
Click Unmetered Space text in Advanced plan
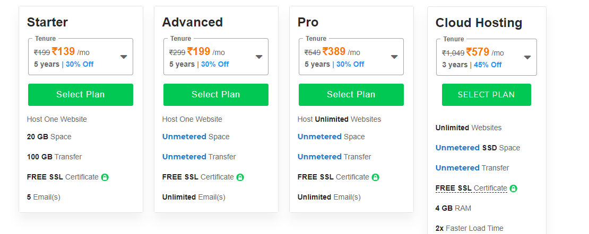coord(196,137)
